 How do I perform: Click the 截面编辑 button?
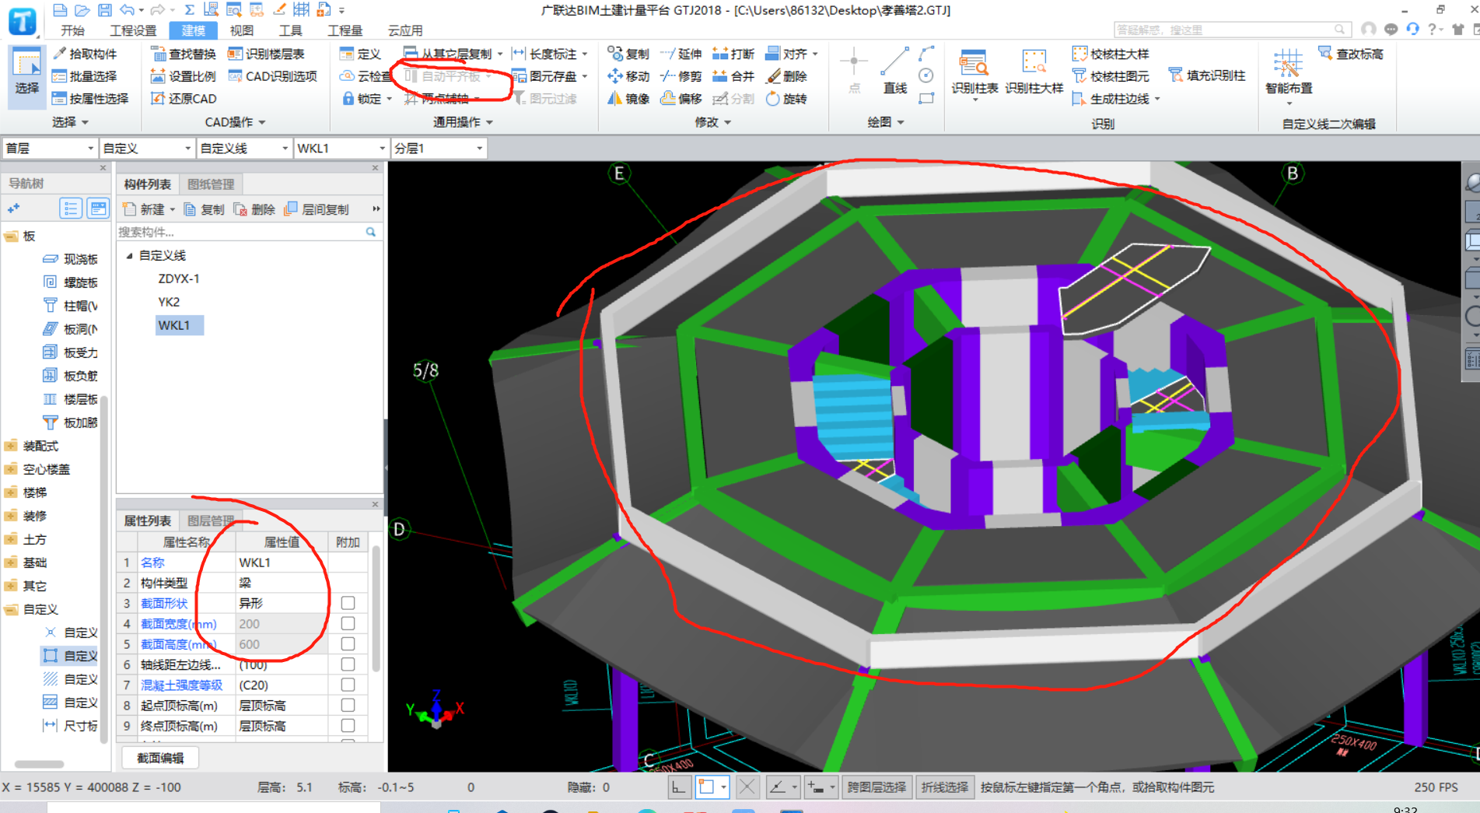pyautogui.click(x=160, y=758)
